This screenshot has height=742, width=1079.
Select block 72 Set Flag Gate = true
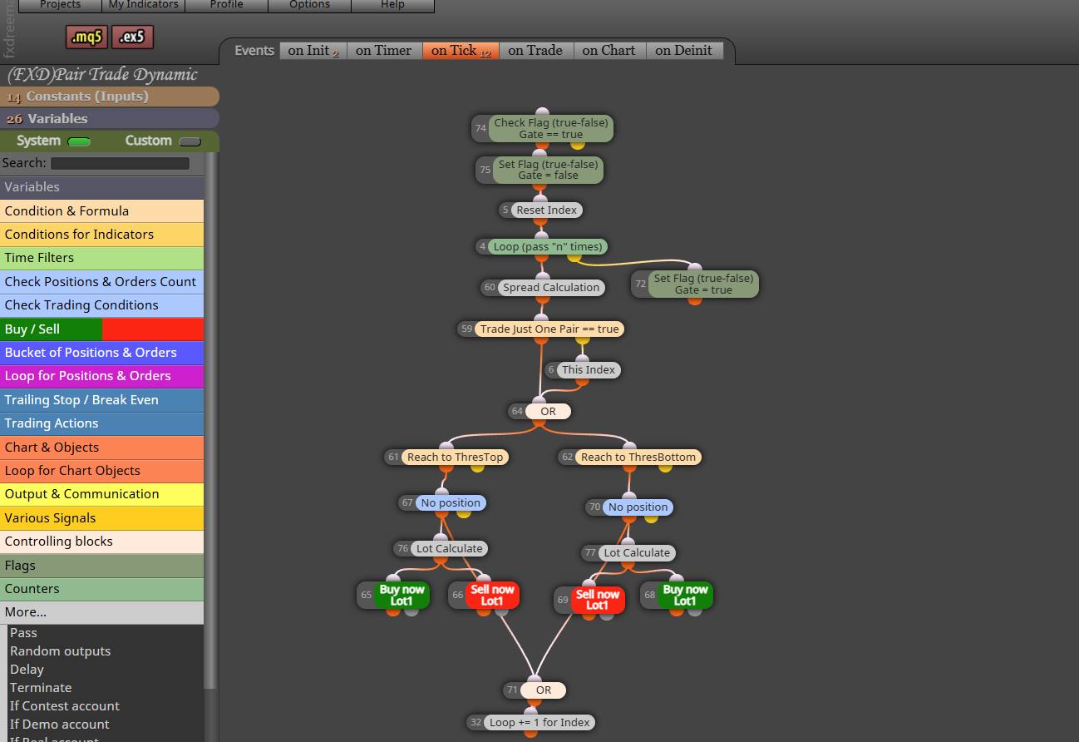[703, 284]
